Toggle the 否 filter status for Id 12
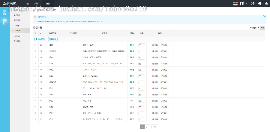 [132, 119]
